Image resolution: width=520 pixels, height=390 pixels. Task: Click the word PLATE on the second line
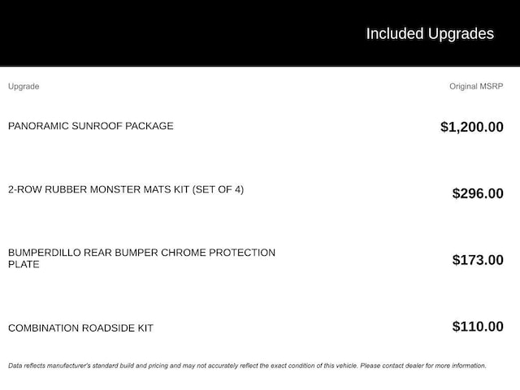24,264
